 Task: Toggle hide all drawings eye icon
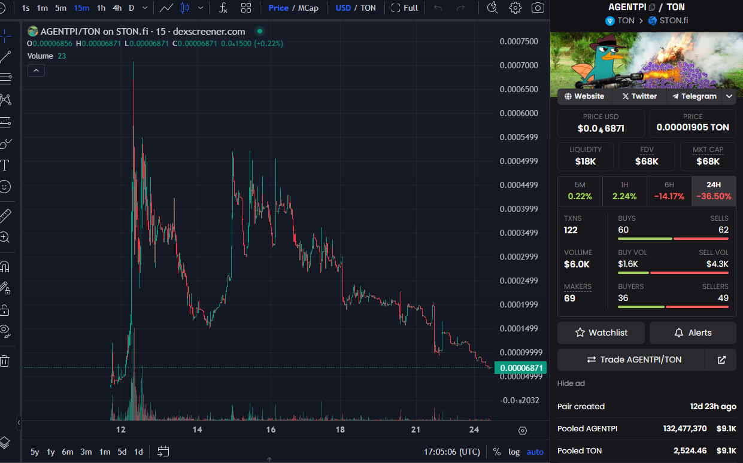(5, 331)
